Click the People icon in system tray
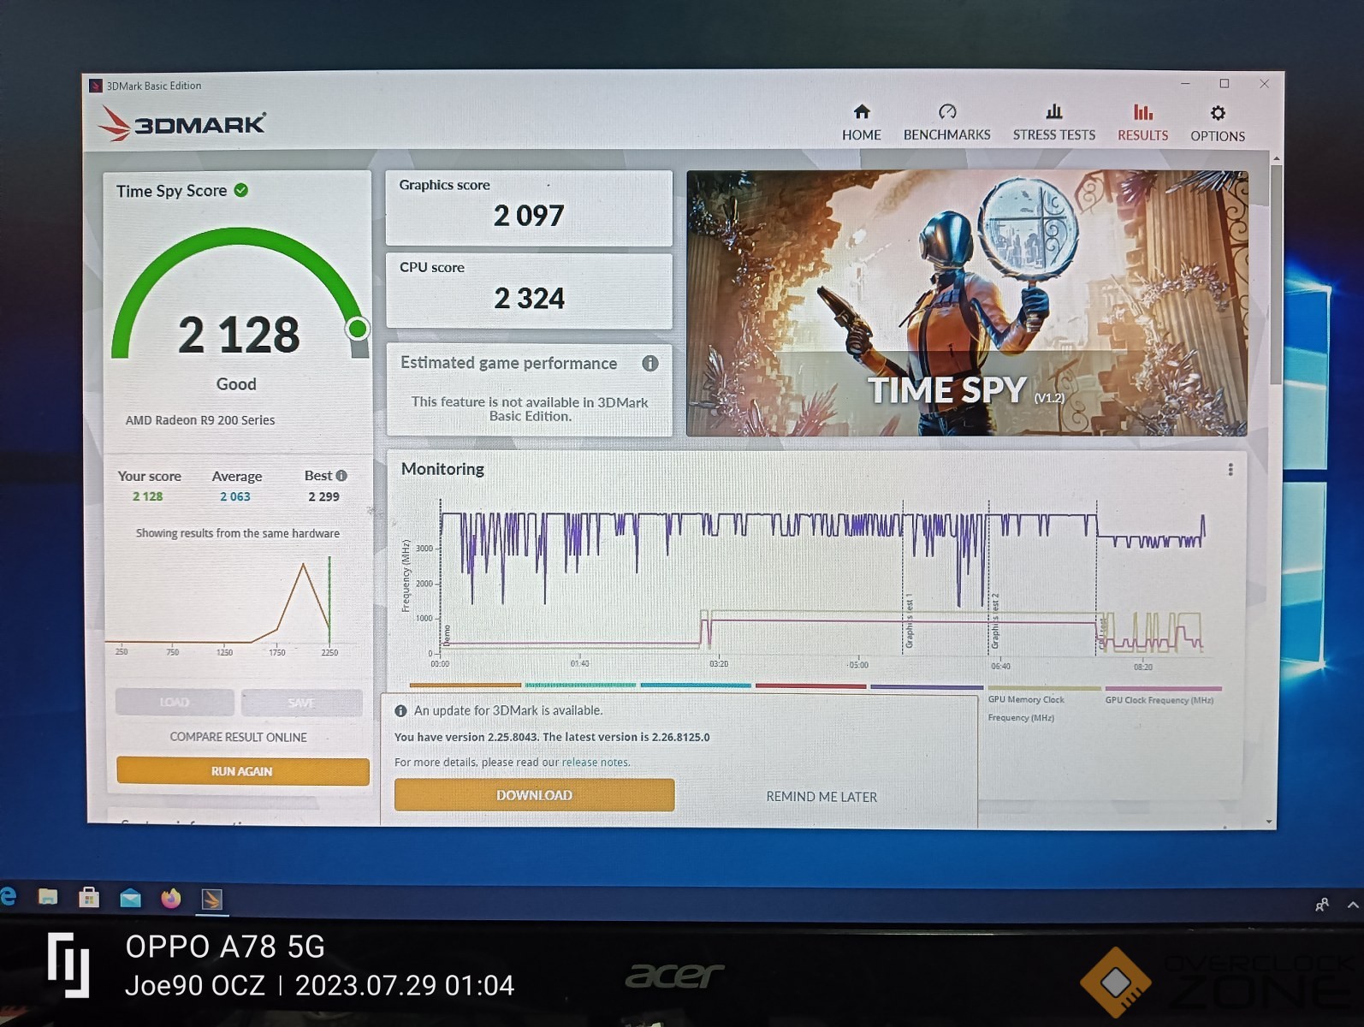Image resolution: width=1364 pixels, height=1027 pixels. (1322, 905)
